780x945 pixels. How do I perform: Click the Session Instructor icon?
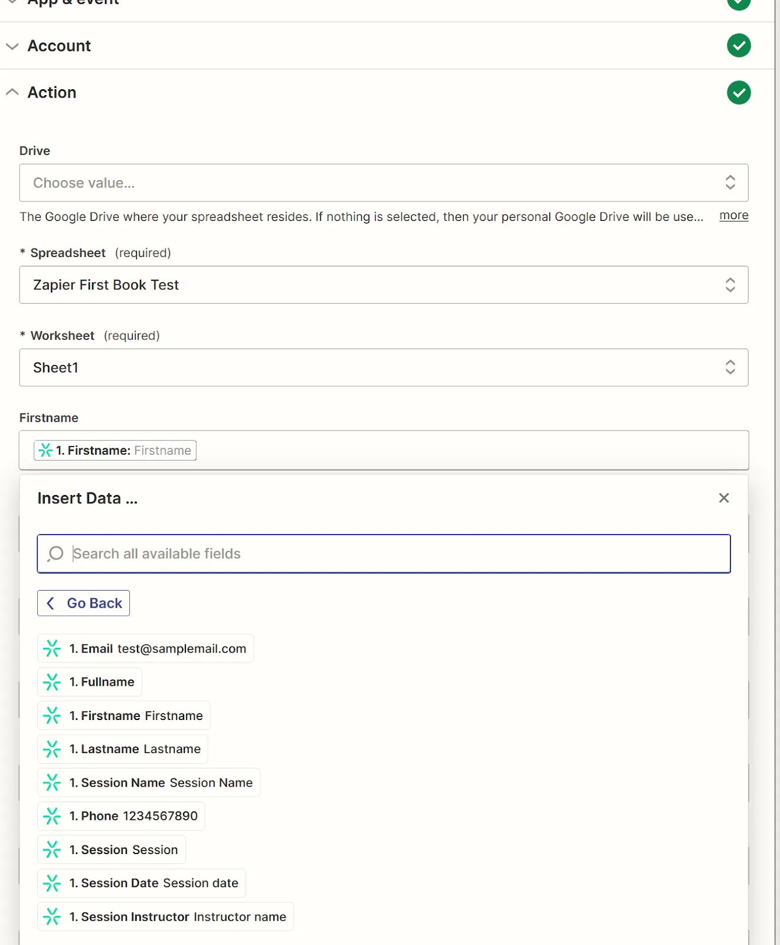(x=52, y=917)
